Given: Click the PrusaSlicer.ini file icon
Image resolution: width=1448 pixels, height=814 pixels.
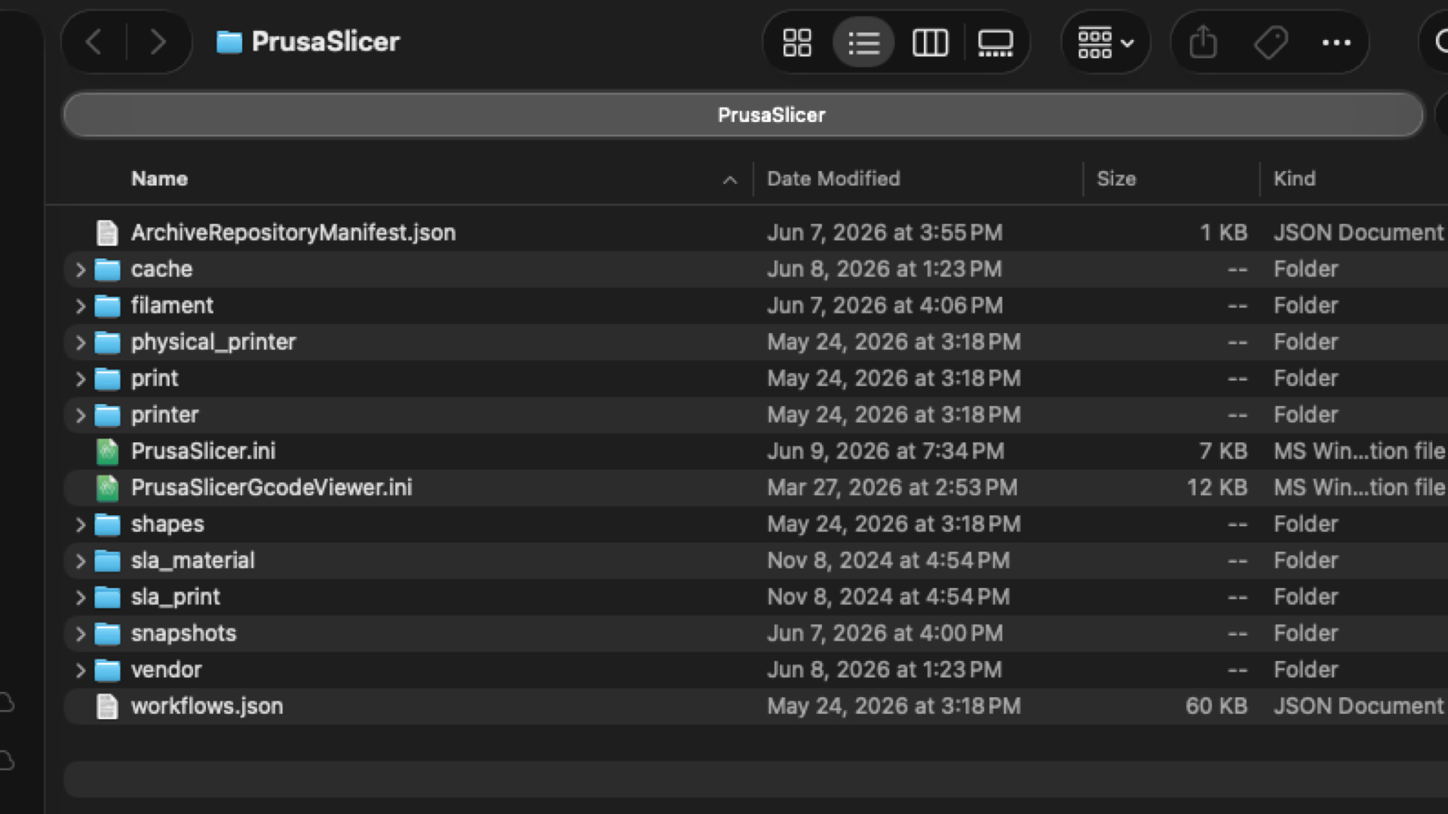Looking at the screenshot, I should point(107,451).
